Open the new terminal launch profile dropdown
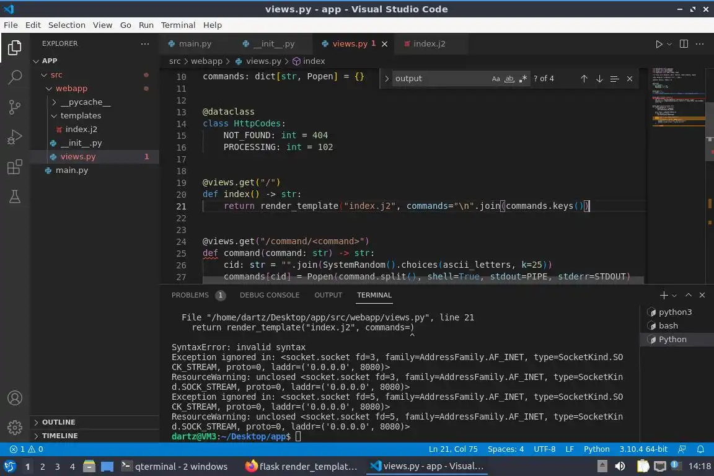 tap(674, 296)
